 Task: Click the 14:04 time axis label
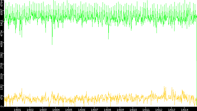(56, 110)
